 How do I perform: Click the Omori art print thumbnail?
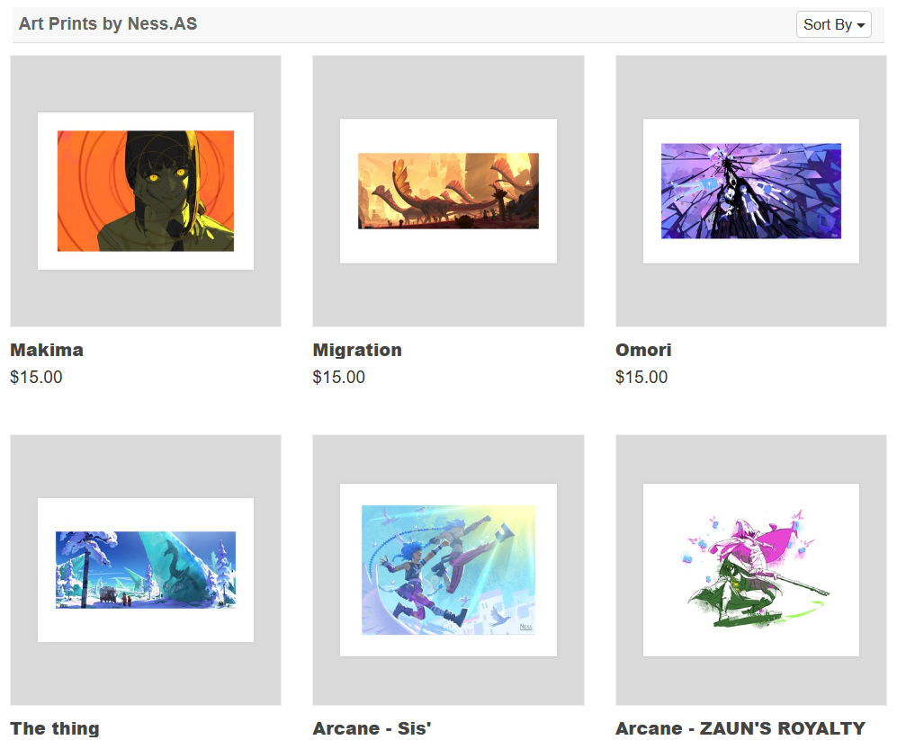(x=751, y=191)
